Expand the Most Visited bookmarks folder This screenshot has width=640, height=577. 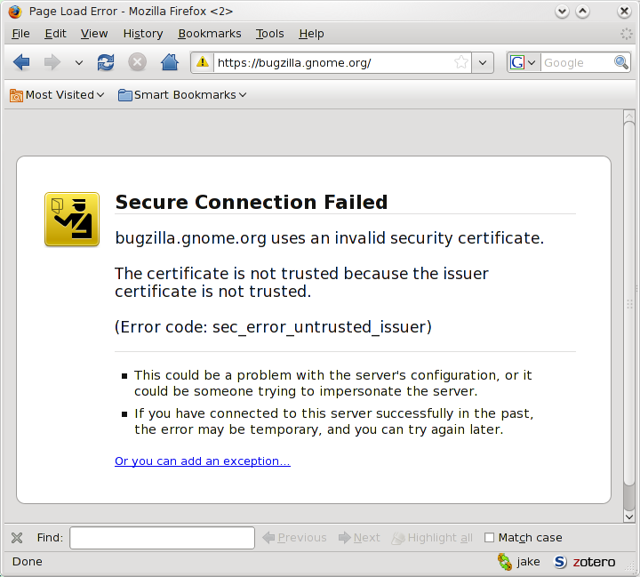(x=57, y=95)
